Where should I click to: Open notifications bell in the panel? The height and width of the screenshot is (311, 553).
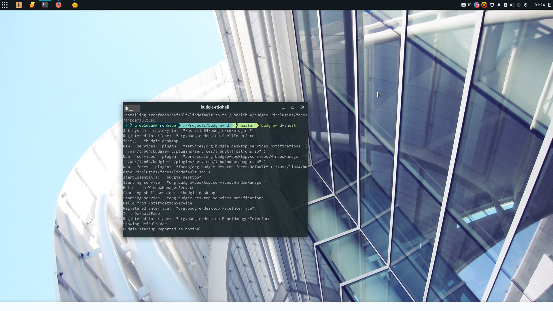499,5
